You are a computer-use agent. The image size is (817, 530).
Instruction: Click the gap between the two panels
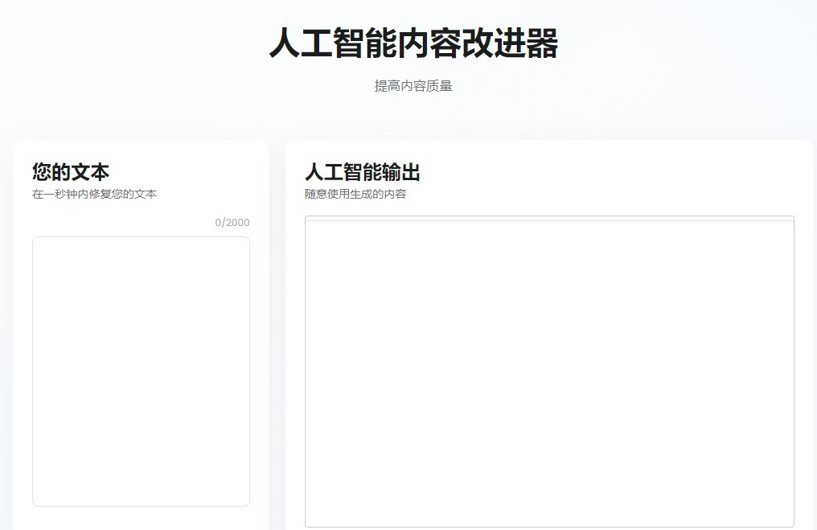(x=277, y=322)
